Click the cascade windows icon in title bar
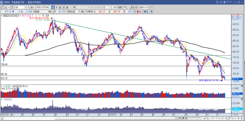This screenshot has height=121, width=245. click(221, 2)
